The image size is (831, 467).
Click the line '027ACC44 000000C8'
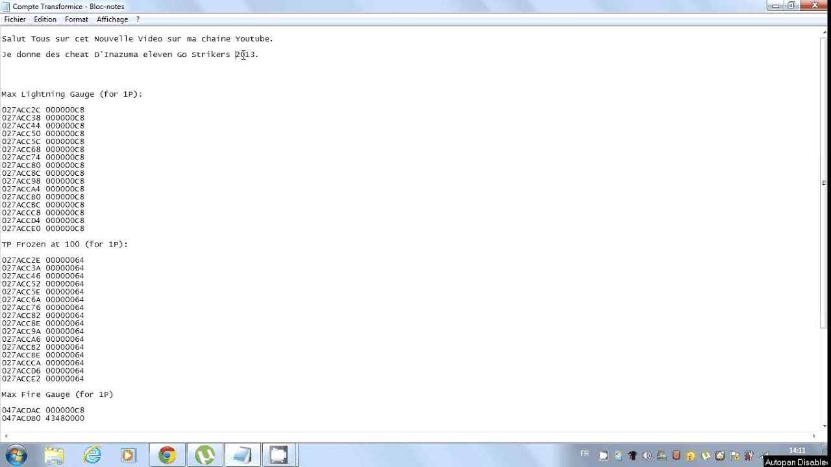[43, 126]
